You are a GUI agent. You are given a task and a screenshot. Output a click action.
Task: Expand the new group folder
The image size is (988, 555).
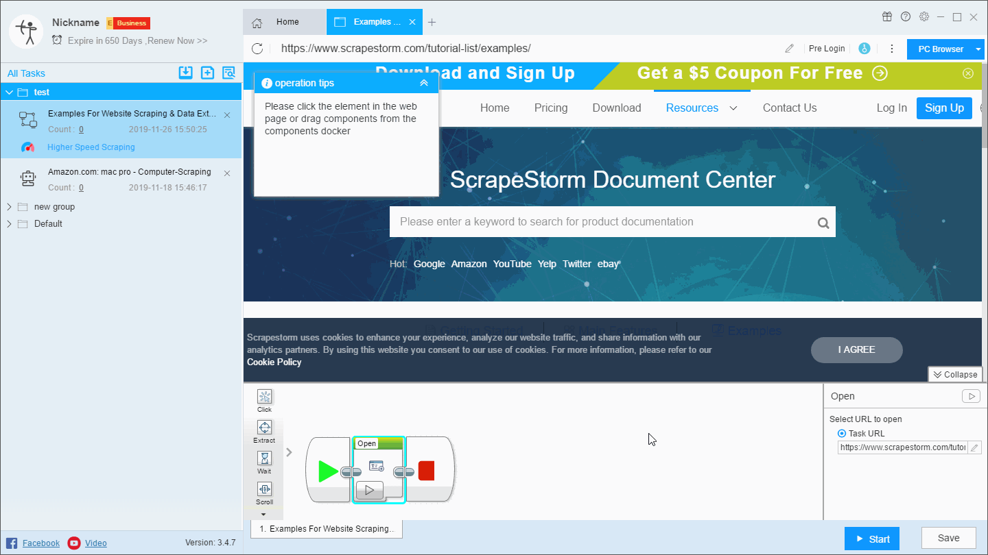(x=9, y=207)
